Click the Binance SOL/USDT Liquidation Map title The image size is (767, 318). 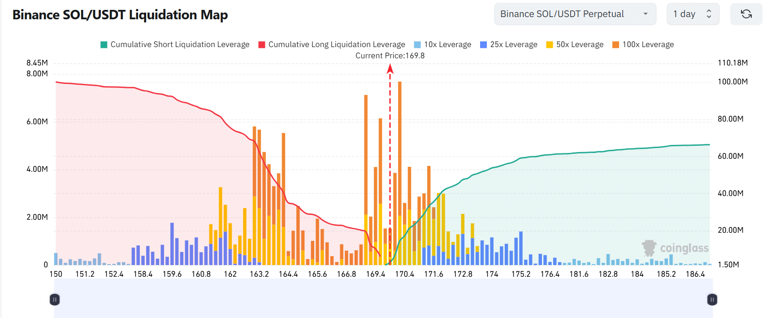coord(120,15)
